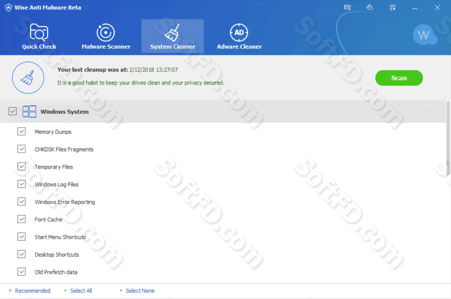Click the "It is a good habit" tip text
Image resolution: width=451 pixels, height=299 pixels.
[x=141, y=83]
